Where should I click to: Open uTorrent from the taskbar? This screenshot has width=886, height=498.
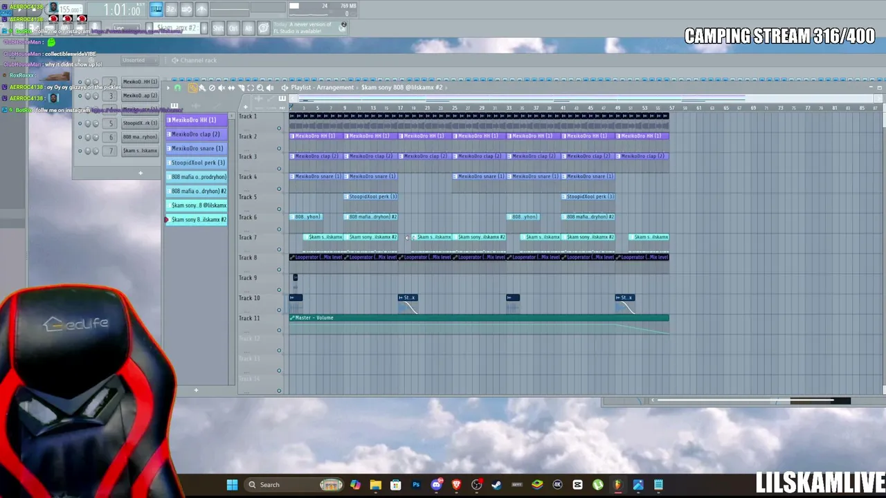point(597,485)
